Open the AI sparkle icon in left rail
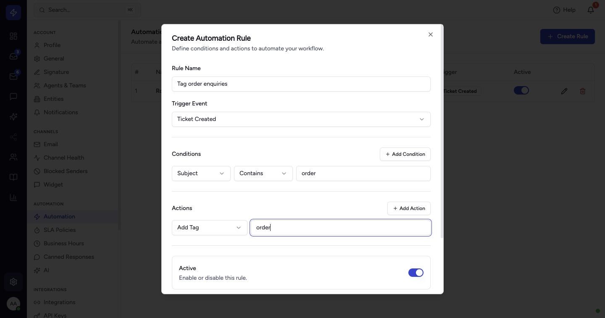 pos(13,117)
